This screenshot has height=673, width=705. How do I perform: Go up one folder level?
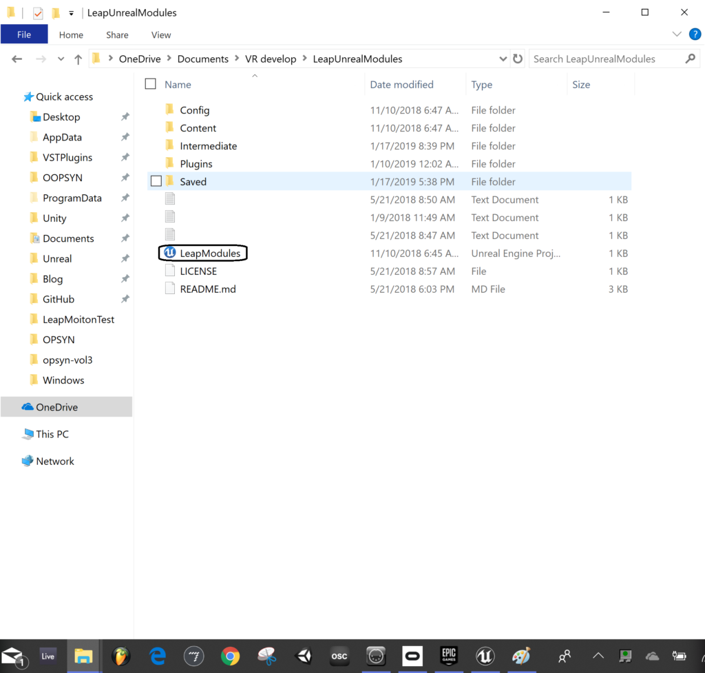coord(78,59)
